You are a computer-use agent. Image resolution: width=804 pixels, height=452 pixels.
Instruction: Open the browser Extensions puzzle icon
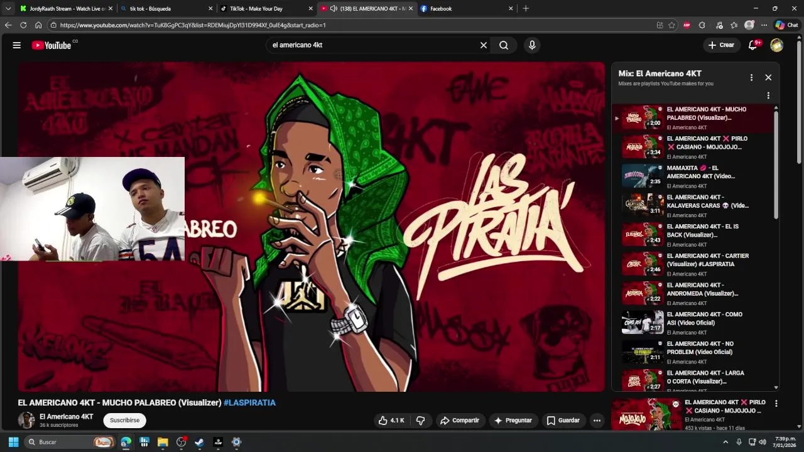pos(702,25)
